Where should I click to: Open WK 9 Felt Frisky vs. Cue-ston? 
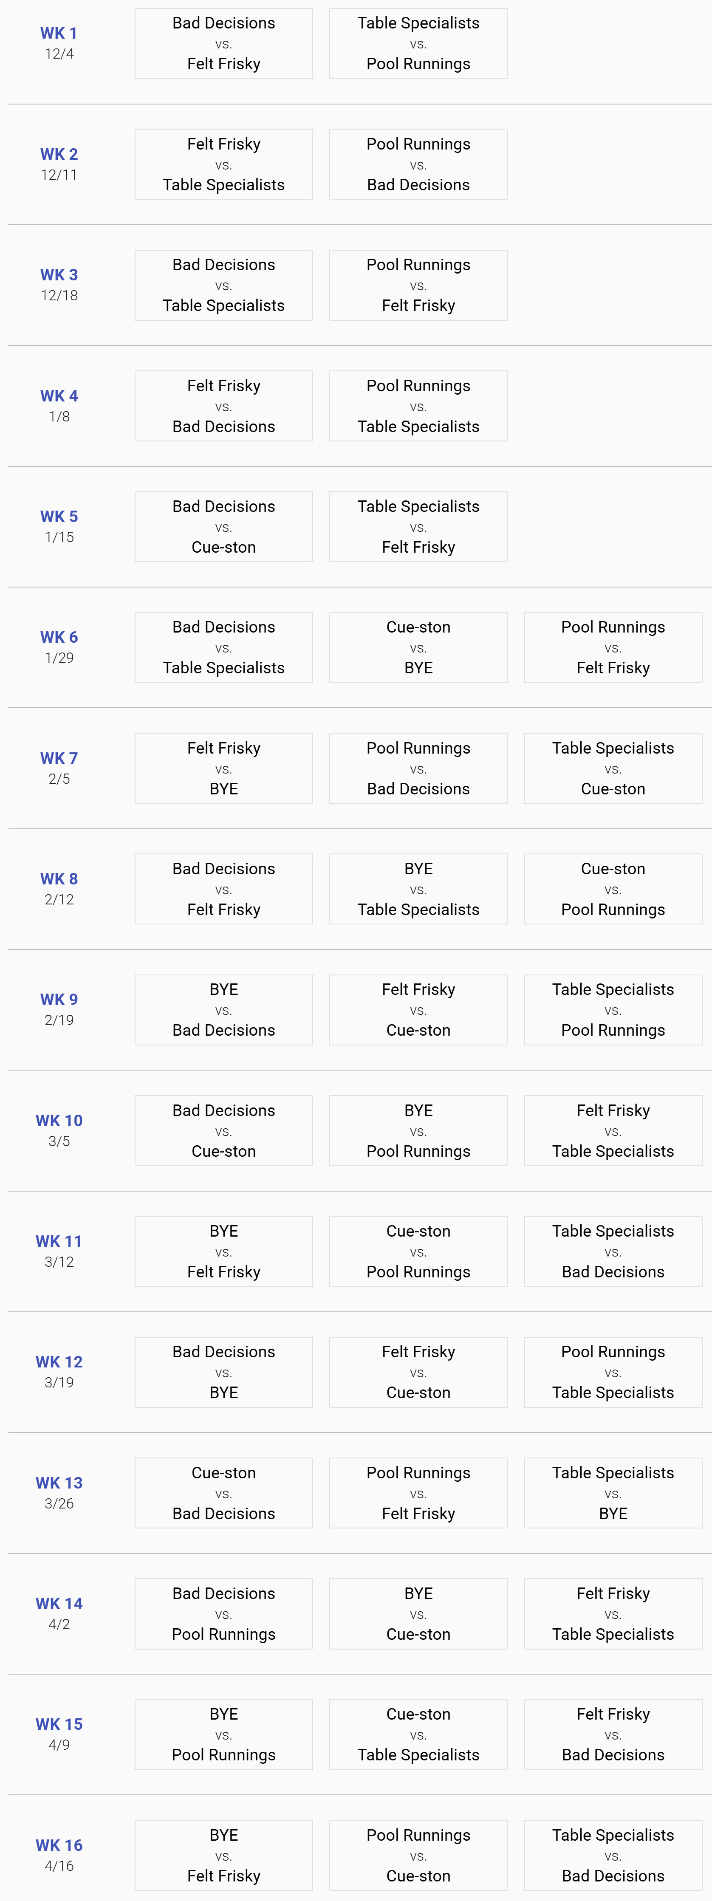(x=418, y=1010)
